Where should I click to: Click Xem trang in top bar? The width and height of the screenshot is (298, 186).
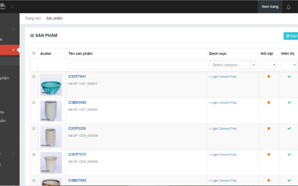pyautogui.click(x=270, y=6)
